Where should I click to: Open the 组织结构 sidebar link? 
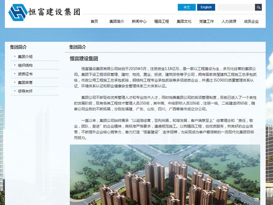tap(25, 65)
